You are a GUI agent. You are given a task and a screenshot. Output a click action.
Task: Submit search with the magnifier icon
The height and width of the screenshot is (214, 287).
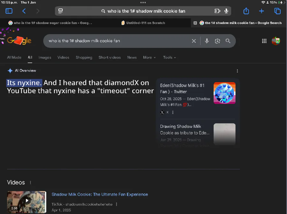pos(228,41)
